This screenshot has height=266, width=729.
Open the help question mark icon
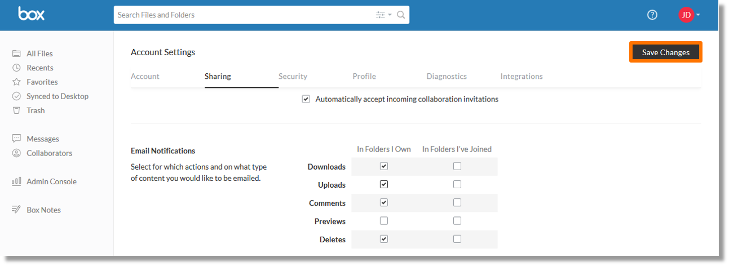coord(652,15)
